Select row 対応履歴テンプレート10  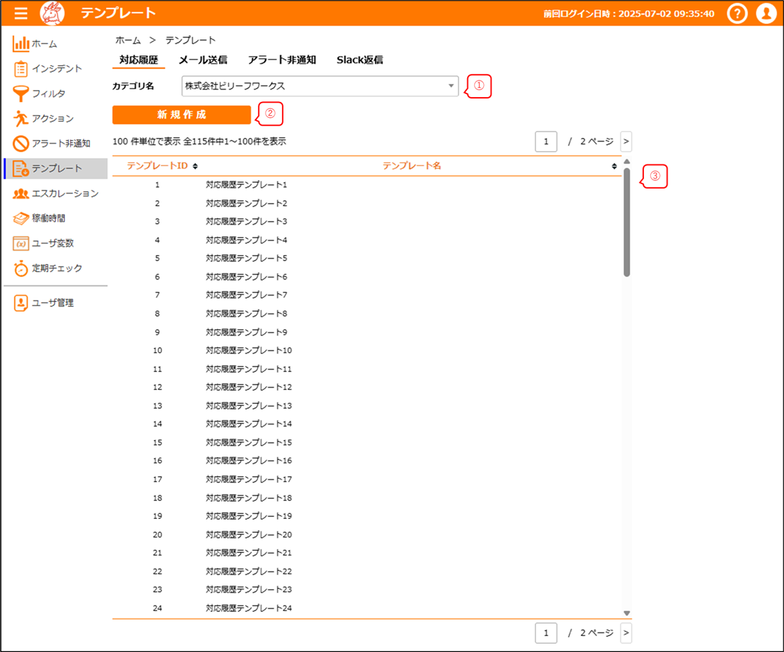(367, 350)
